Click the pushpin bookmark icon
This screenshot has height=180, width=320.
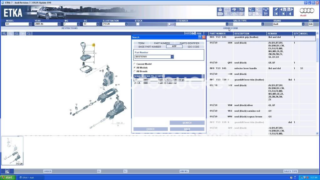click(x=276, y=10)
